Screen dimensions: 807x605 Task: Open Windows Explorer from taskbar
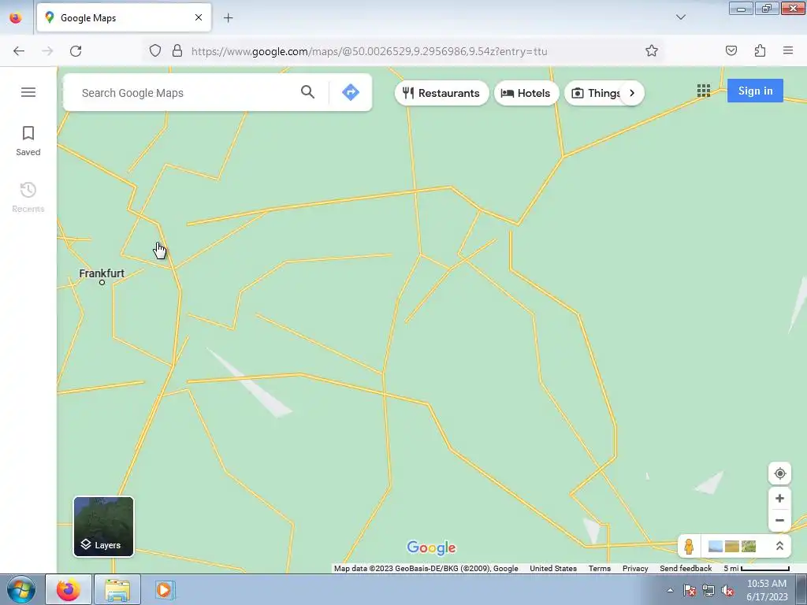pos(117,589)
